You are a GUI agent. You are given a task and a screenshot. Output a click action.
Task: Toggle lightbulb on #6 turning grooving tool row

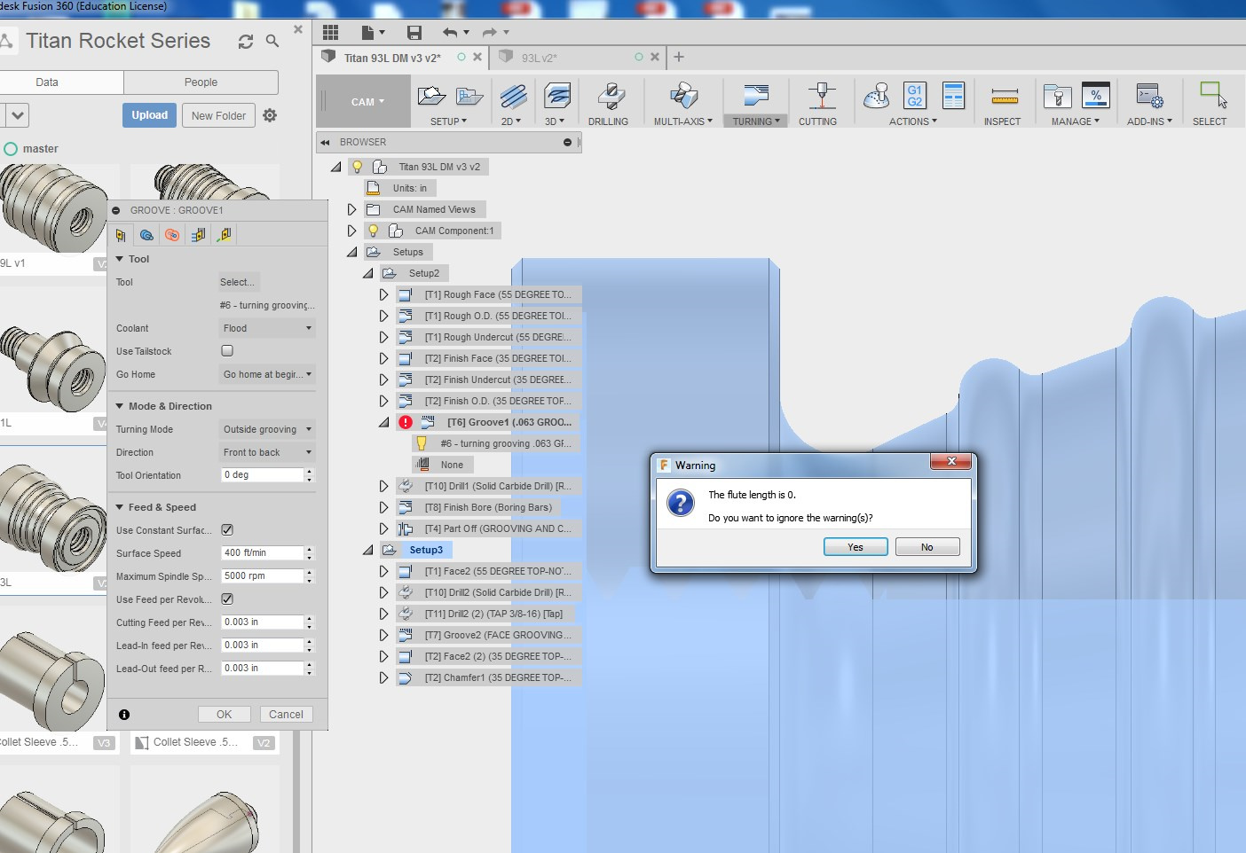422,443
